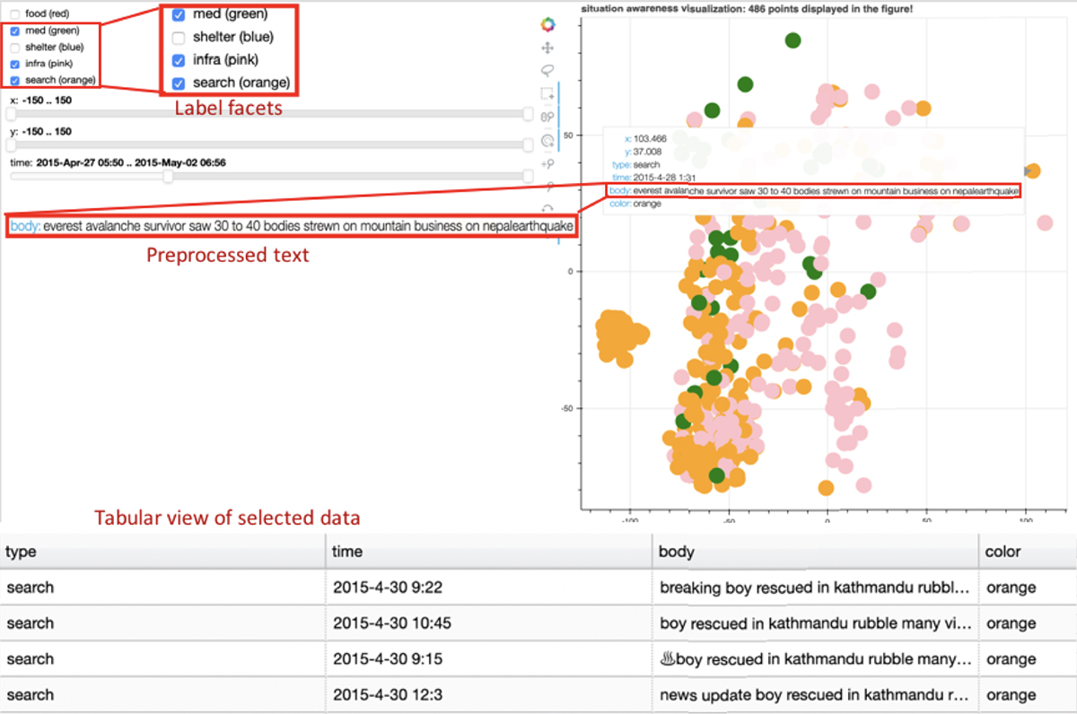Tick enlarged shelter (blue) checkbox in callout
The image size is (1077, 714).
pos(179,38)
